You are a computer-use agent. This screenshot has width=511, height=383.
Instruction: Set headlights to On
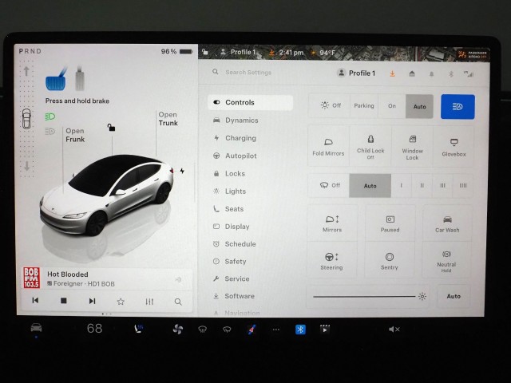(392, 106)
